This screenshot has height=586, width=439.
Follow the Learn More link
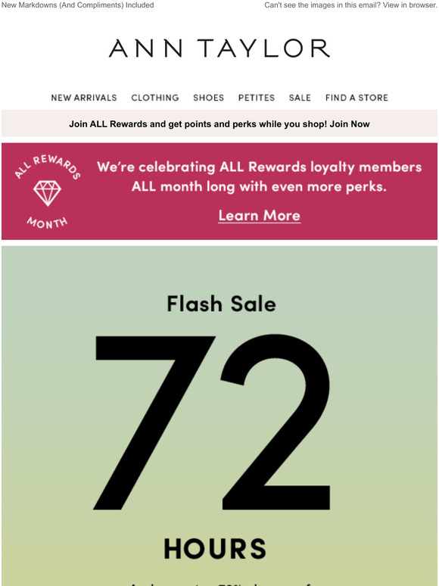(x=260, y=216)
